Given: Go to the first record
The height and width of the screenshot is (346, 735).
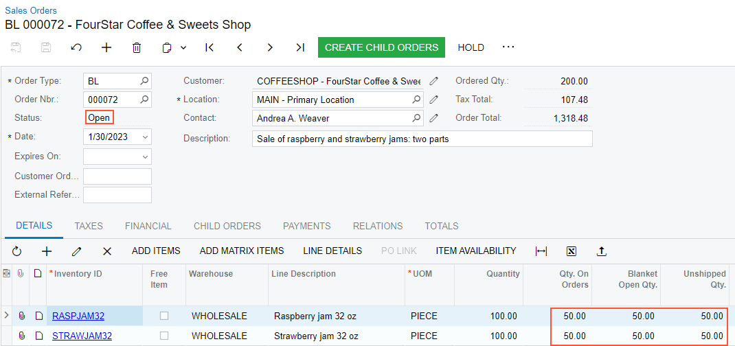Looking at the screenshot, I should coord(210,47).
